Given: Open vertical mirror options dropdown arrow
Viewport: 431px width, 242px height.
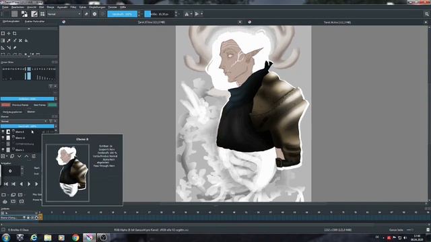Looking at the screenshot, I should [202, 14].
